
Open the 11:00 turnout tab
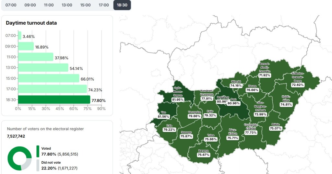point(49,5)
